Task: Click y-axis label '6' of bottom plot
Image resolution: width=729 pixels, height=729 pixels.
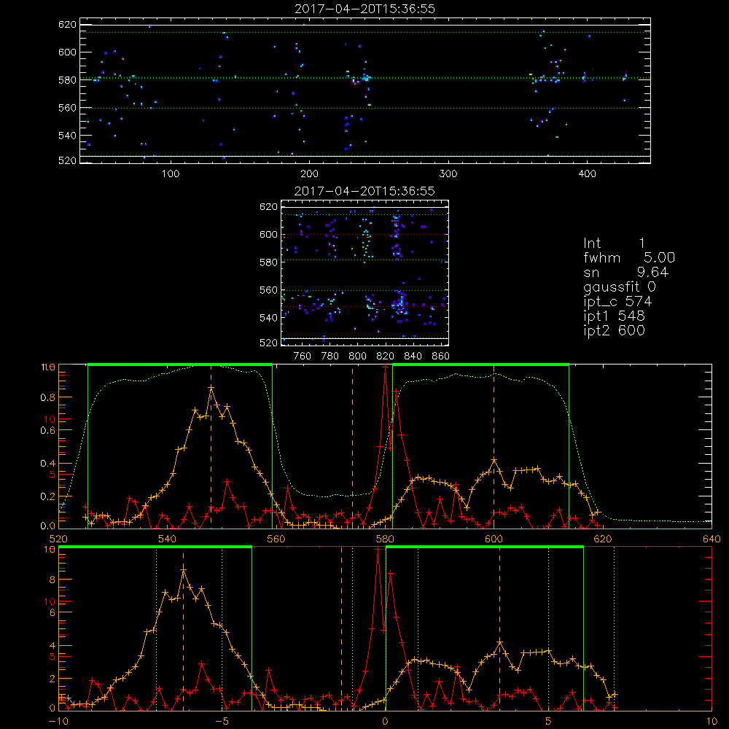Action: pyautogui.click(x=52, y=613)
